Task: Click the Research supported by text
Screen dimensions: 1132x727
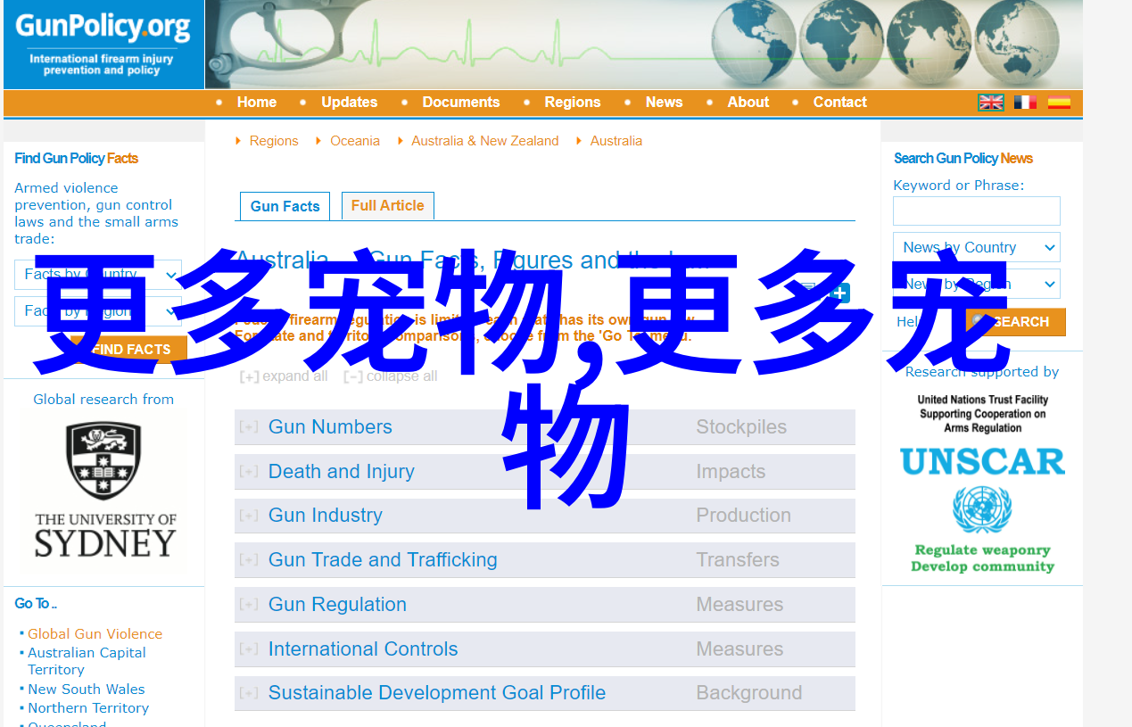Action: (982, 372)
